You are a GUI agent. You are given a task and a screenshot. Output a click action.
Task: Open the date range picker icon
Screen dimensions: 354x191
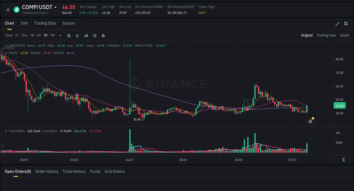(x=69, y=36)
